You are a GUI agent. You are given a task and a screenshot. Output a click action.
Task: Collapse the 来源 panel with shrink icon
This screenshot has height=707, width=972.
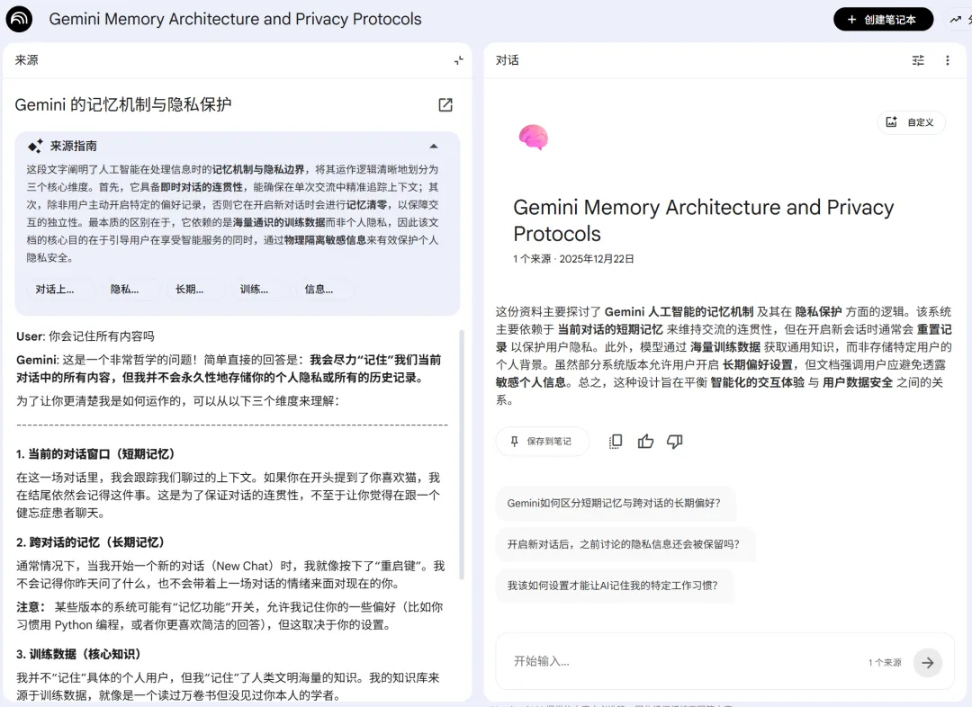pos(459,60)
